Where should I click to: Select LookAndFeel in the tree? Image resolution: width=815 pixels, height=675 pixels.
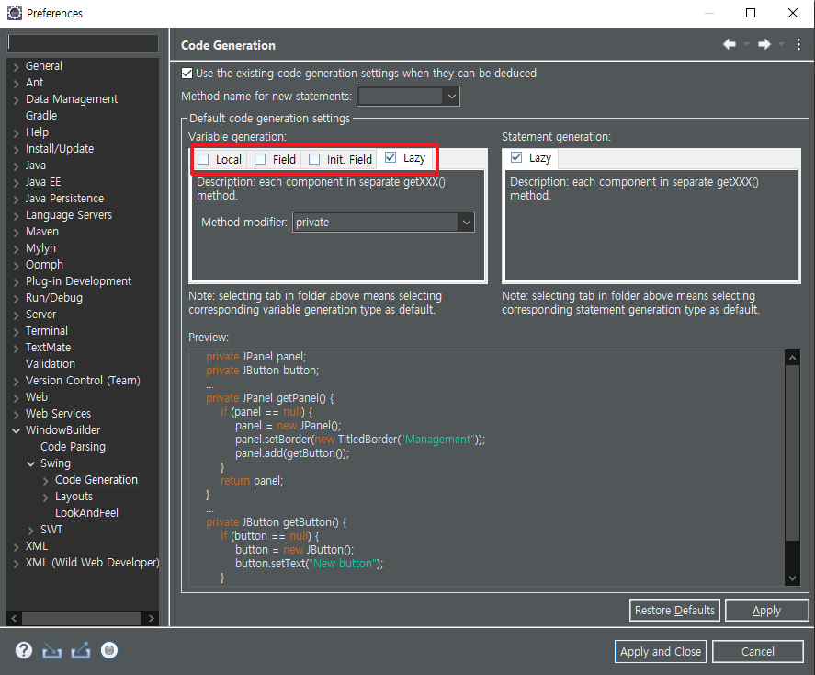[86, 513]
